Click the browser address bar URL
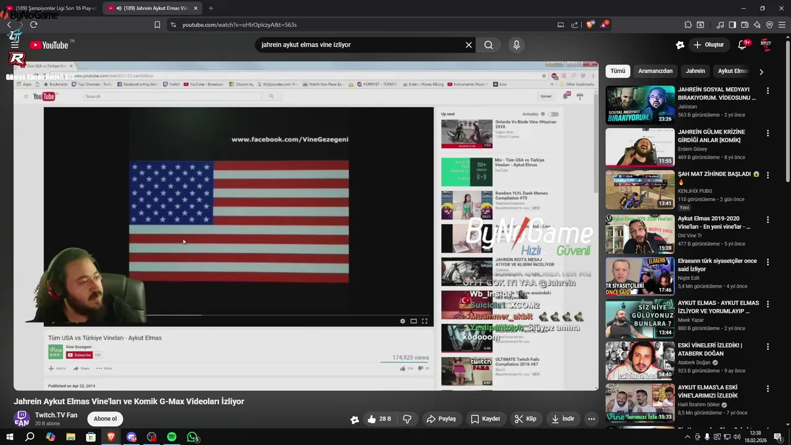The image size is (791, 445). point(239,25)
